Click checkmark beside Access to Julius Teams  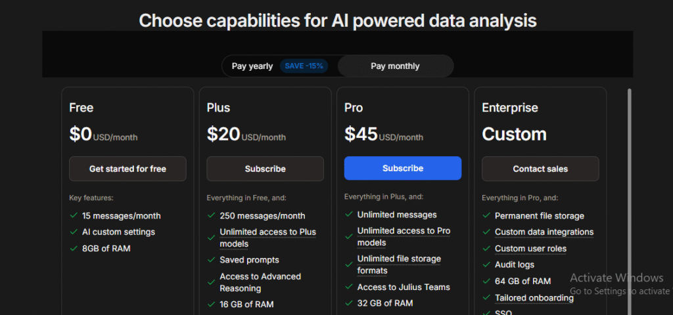(x=348, y=287)
